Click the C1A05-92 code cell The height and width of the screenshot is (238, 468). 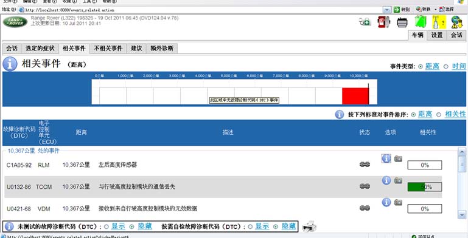[19, 165]
